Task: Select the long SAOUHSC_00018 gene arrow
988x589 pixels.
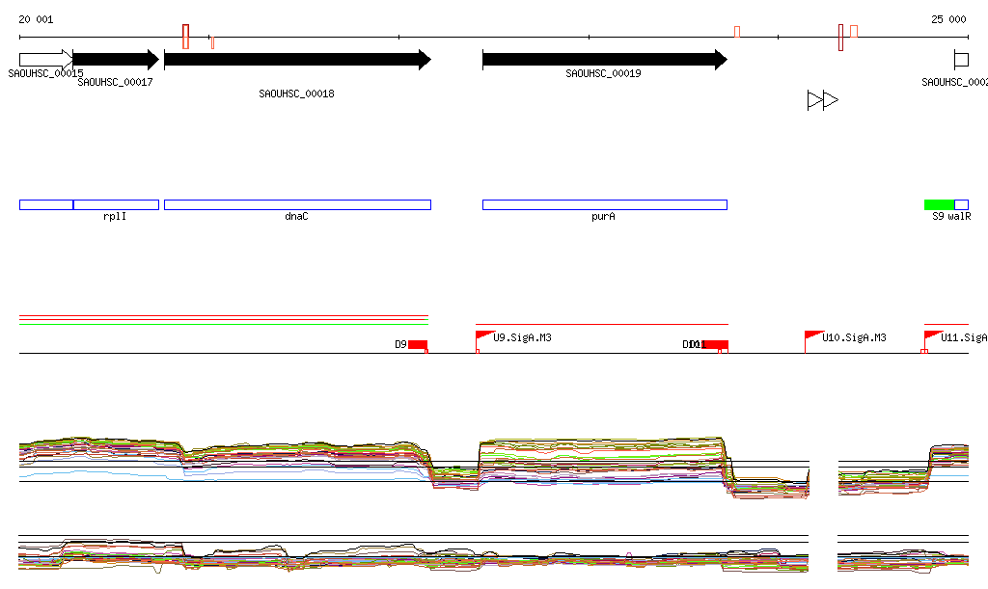Action: tap(297, 60)
